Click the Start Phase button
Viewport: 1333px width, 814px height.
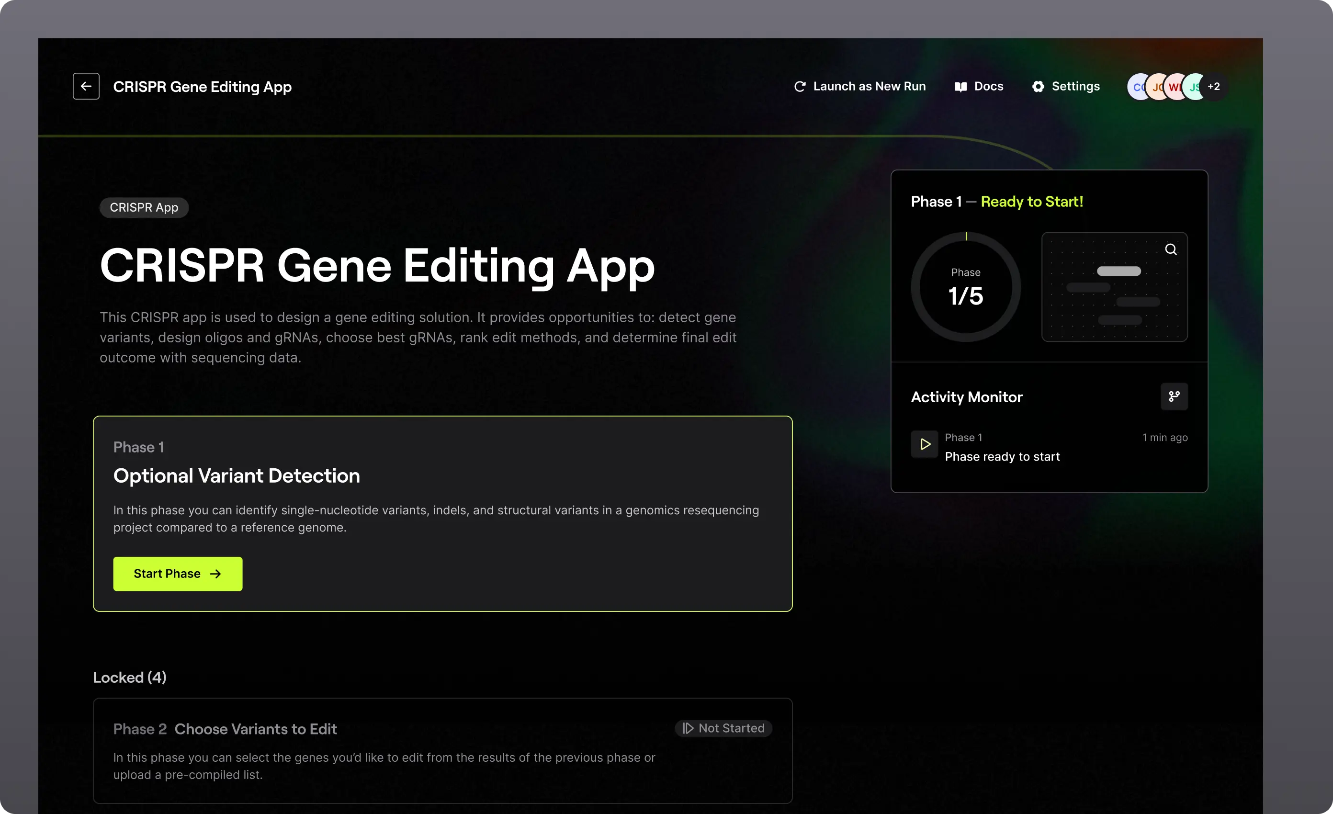coord(178,573)
